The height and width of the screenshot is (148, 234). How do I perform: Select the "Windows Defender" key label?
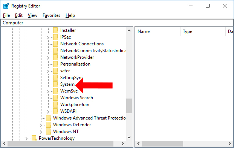coord(72,125)
